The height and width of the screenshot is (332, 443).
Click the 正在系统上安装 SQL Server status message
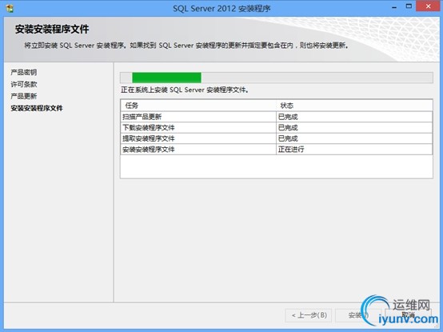coord(185,90)
